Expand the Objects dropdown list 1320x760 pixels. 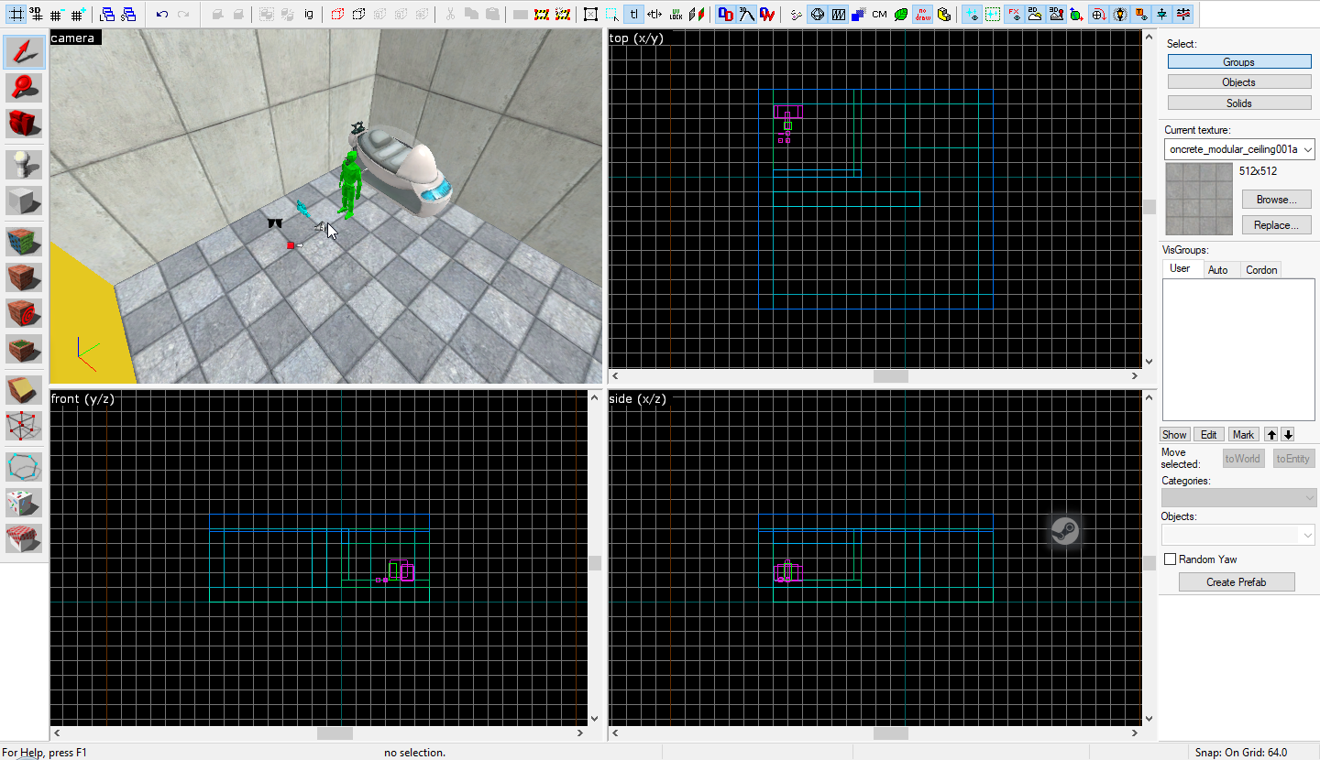tap(1307, 534)
